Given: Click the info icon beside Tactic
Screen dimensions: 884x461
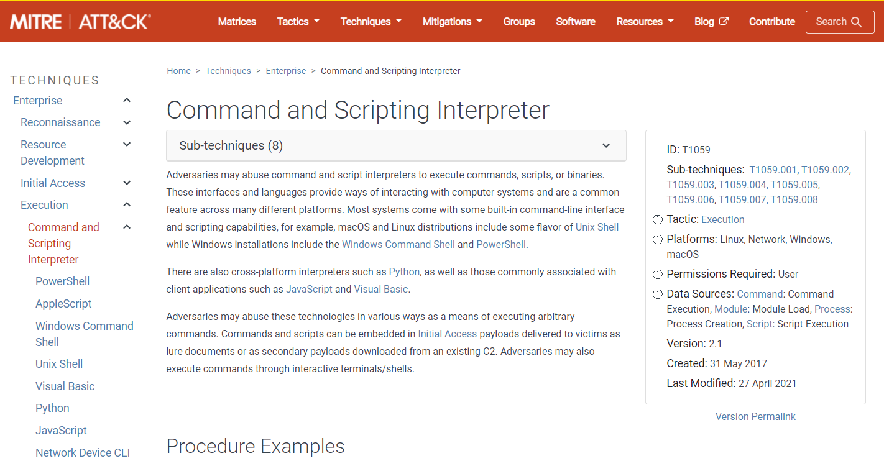Looking at the screenshot, I should (657, 219).
